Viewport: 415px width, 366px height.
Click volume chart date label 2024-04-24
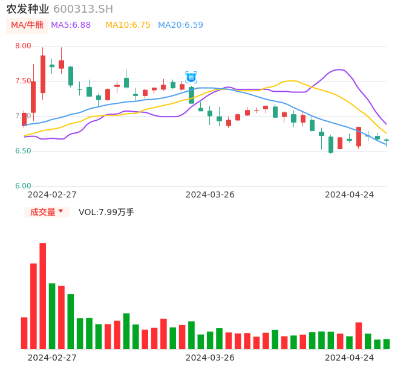point(350,358)
